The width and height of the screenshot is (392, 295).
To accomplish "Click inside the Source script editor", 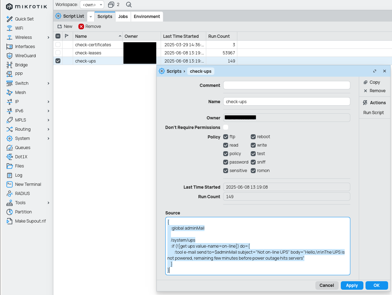I will point(257,246).
